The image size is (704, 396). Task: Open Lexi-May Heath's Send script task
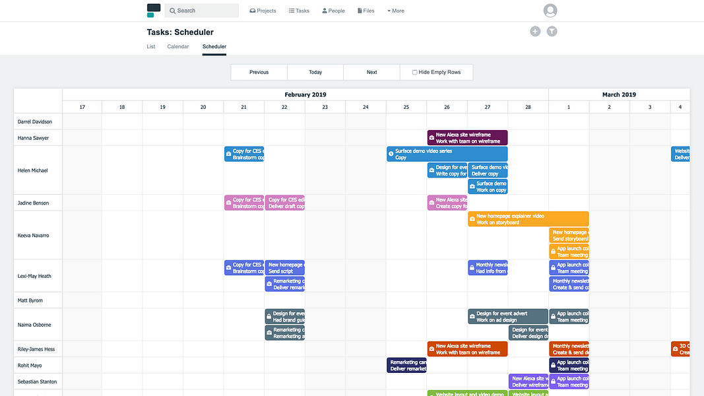pos(284,267)
